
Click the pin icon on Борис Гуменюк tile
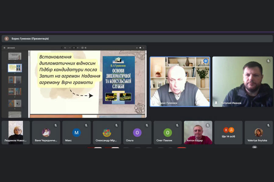[153, 103]
